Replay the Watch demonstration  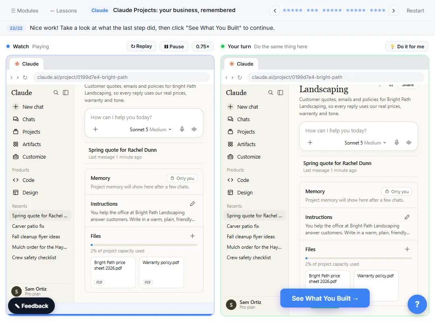click(x=141, y=46)
